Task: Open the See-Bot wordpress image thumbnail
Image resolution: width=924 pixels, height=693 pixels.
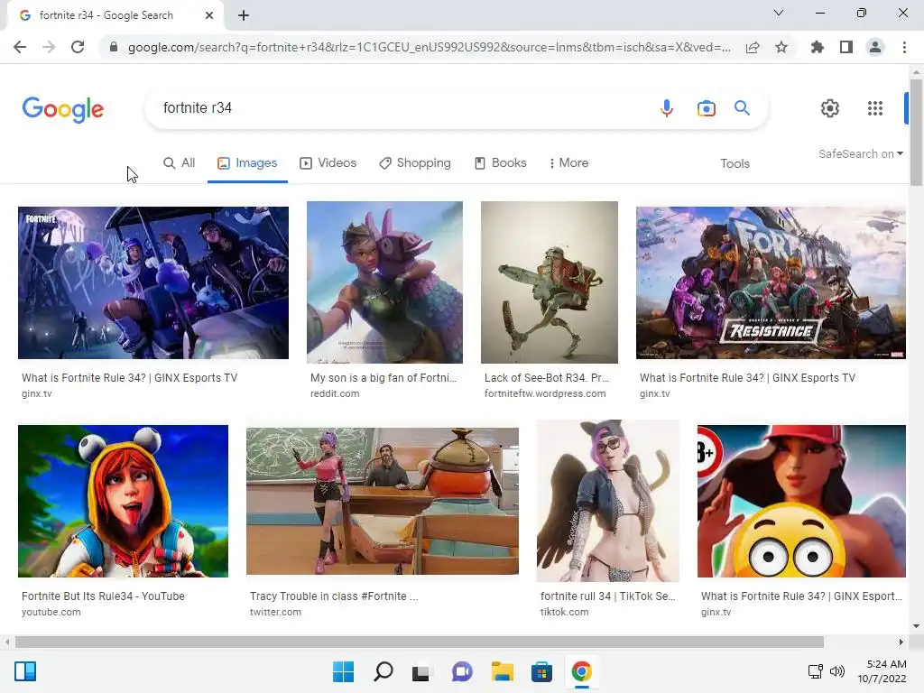Action: click(x=550, y=282)
